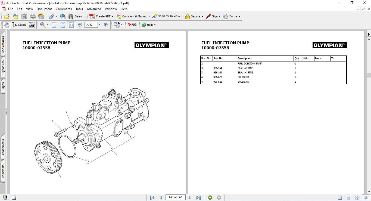Zoom out with the minus button

coord(80,25)
